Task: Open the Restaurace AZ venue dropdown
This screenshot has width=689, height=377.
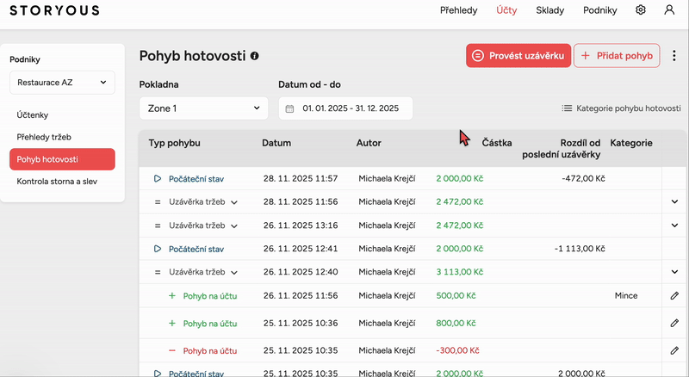Action: point(62,83)
